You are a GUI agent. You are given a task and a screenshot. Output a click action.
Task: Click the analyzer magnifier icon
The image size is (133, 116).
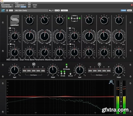click(x=111, y=82)
